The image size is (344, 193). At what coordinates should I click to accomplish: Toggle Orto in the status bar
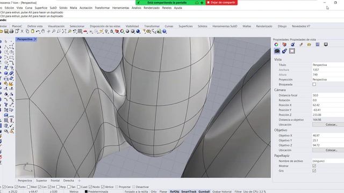point(154,191)
